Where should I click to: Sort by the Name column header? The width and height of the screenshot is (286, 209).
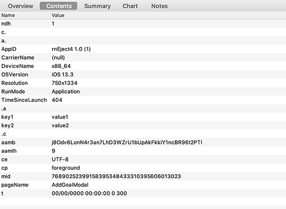pos(25,15)
